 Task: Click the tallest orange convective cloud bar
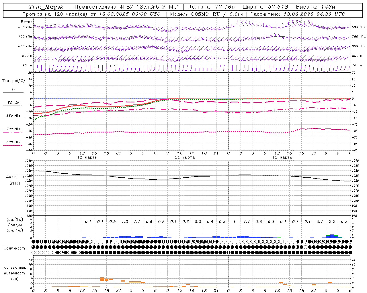(102, 279)
